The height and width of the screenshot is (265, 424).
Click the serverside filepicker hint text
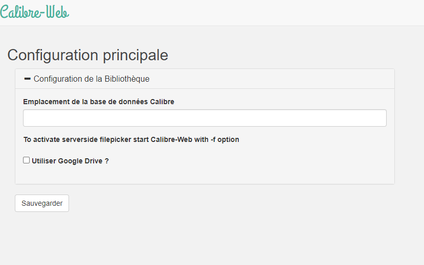tap(131, 139)
